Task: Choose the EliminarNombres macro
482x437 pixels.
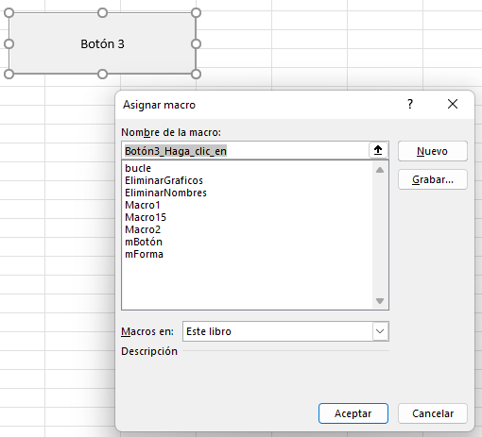Action: pos(165,193)
